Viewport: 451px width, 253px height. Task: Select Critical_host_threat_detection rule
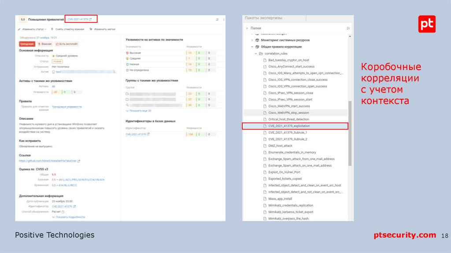(288, 119)
